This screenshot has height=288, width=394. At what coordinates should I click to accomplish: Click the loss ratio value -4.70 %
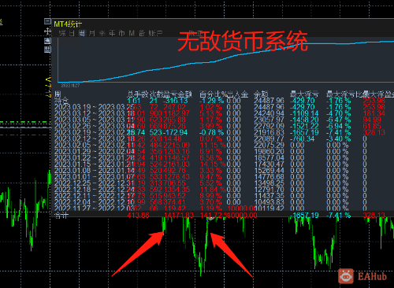[x=339, y=113]
